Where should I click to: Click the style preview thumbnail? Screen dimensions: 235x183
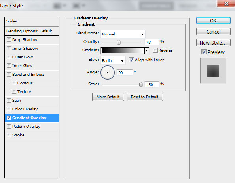[213, 71]
